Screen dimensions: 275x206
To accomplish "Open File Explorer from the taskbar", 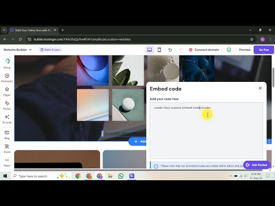I will point(110,176).
